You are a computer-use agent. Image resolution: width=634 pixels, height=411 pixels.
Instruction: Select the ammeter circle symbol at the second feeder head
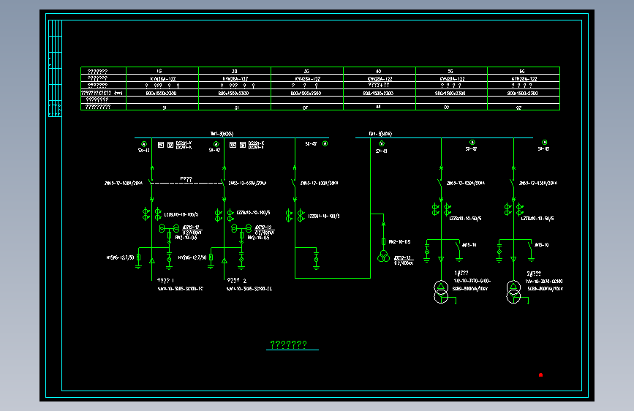coord(216,144)
